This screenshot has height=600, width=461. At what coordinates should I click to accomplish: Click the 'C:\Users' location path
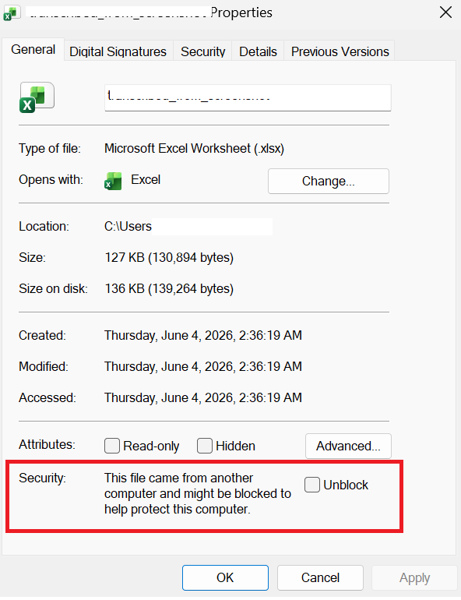[128, 226]
